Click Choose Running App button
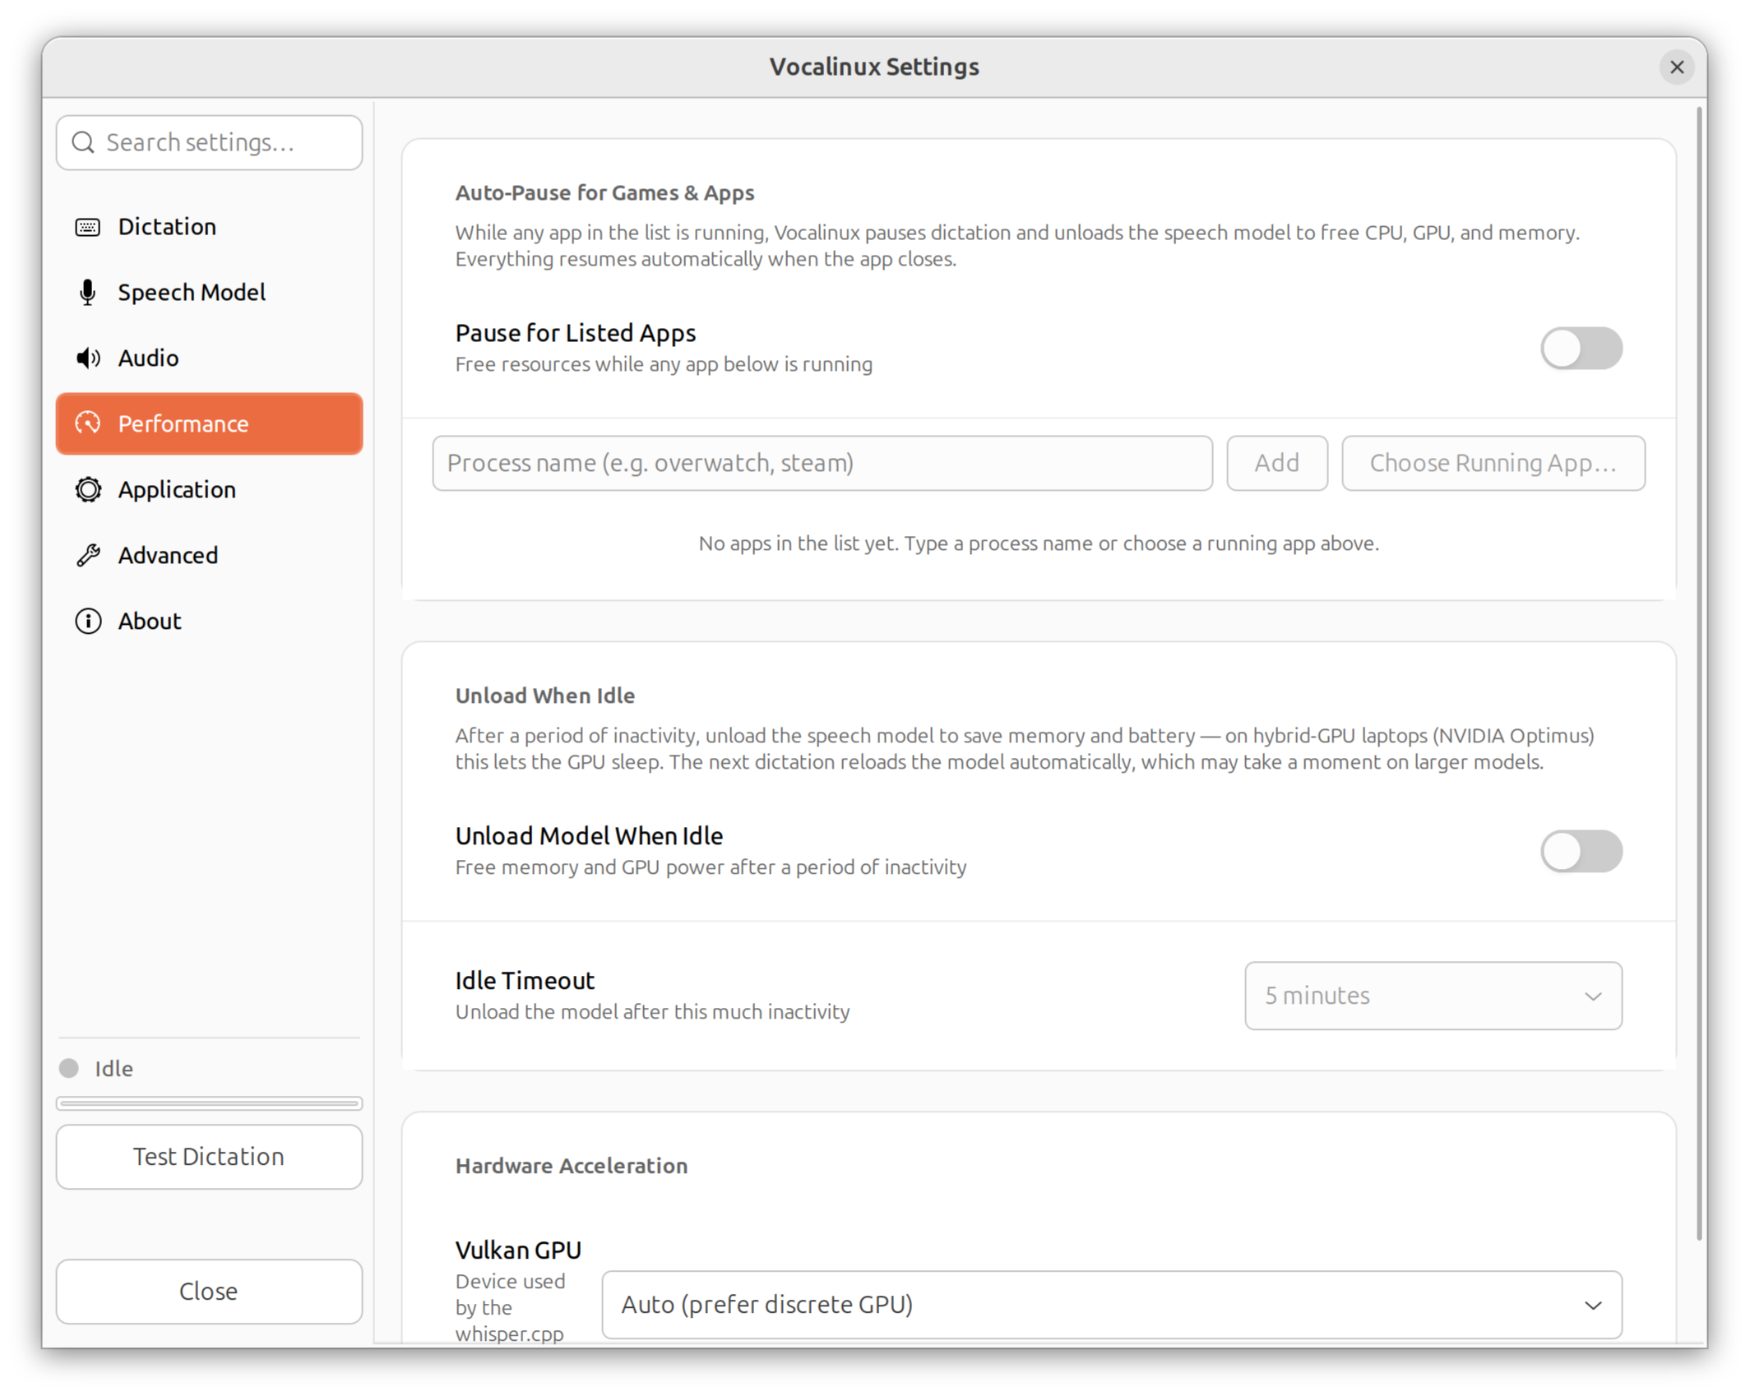Image resolution: width=1750 pixels, height=1396 pixels. coord(1493,464)
